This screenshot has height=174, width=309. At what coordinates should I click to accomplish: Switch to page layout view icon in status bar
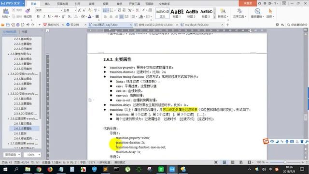click(224, 162)
